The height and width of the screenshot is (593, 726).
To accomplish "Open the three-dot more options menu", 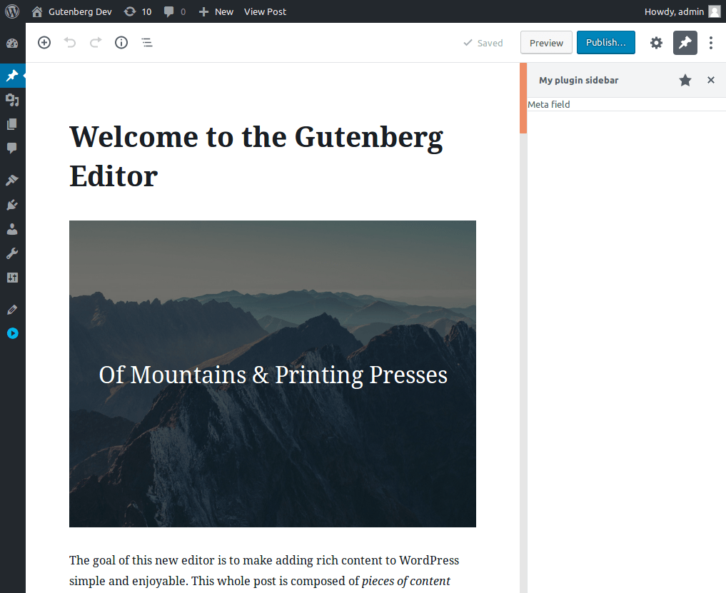I will coord(711,42).
